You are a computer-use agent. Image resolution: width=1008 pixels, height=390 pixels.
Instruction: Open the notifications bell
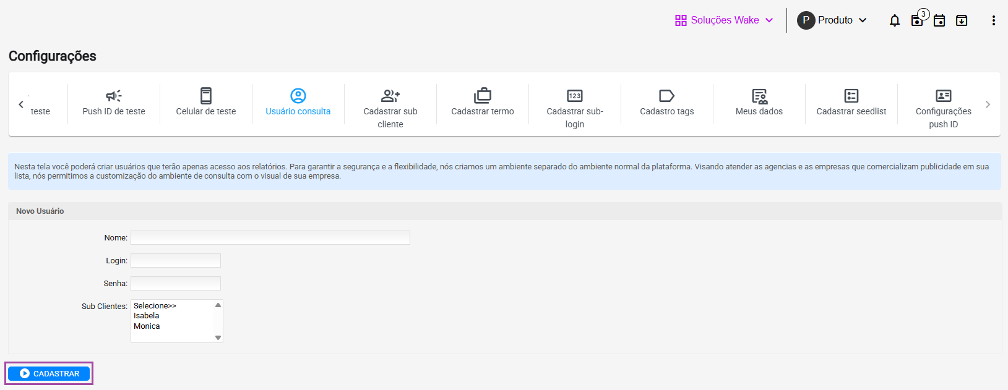click(x=895, y=20)
